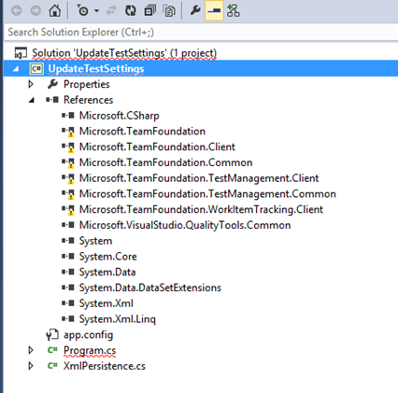The height and width of the screenshot is (393, 398).
Task: Click warning icon beside TestManagement.Common
Action: coord(71,195)
